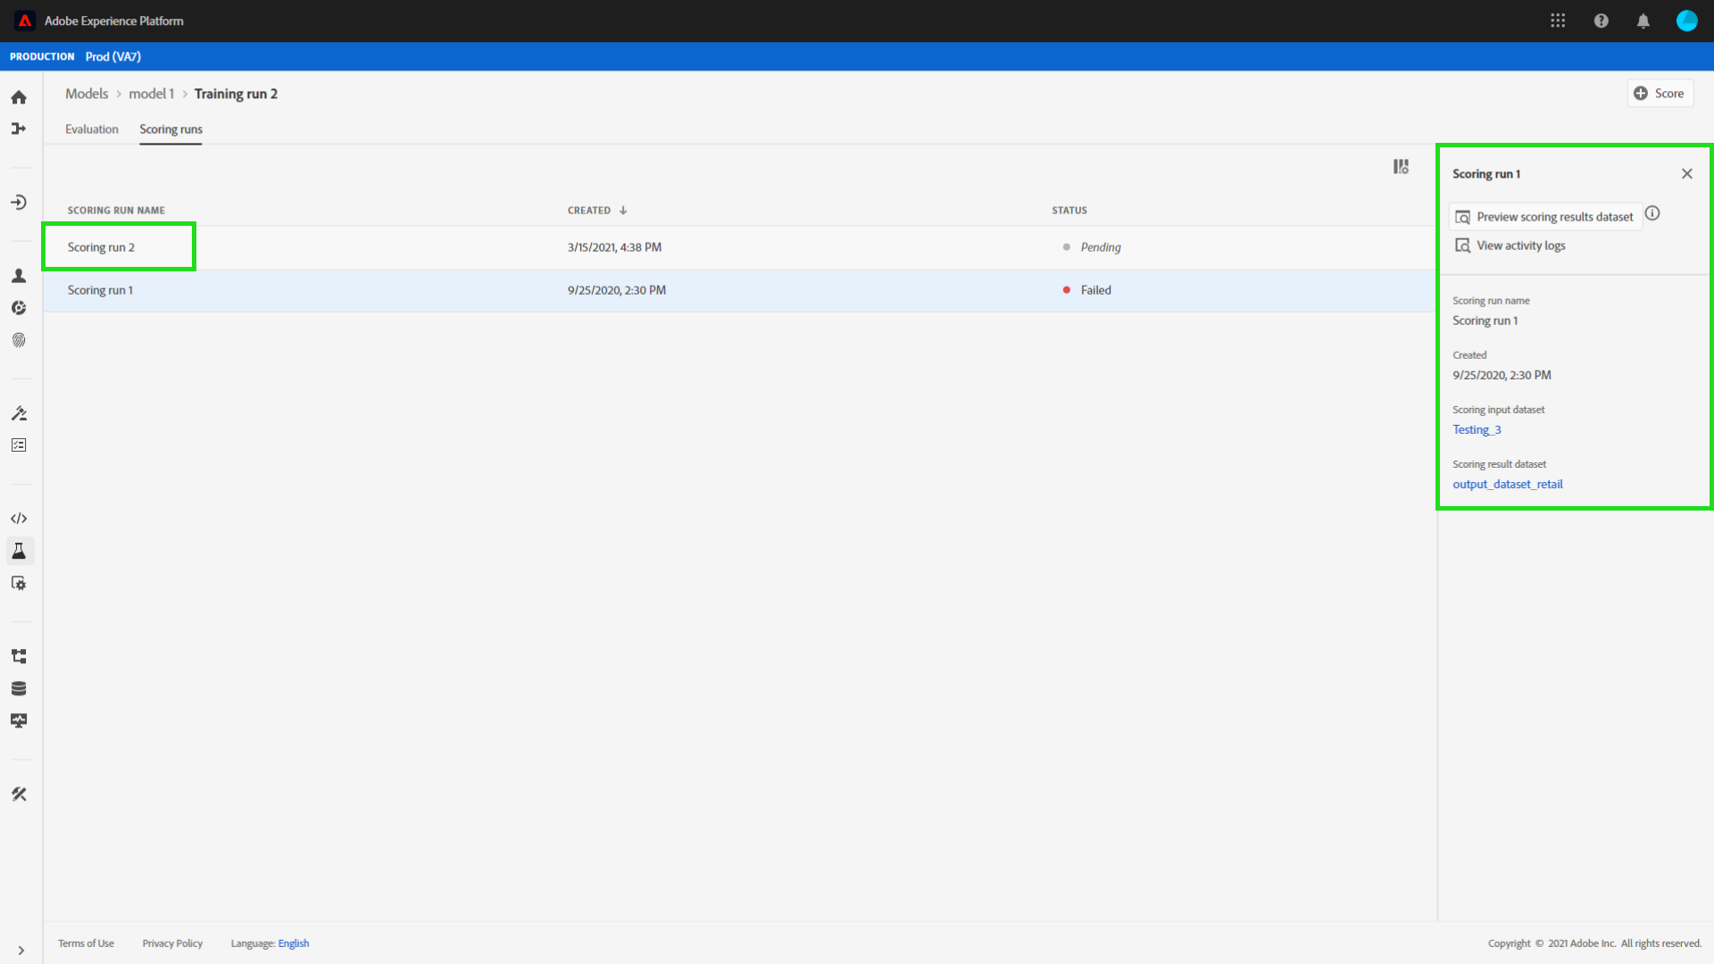Open the notifications bell icon
The height and width of the screenshot is (964, 1714).
pos(1643,21)
